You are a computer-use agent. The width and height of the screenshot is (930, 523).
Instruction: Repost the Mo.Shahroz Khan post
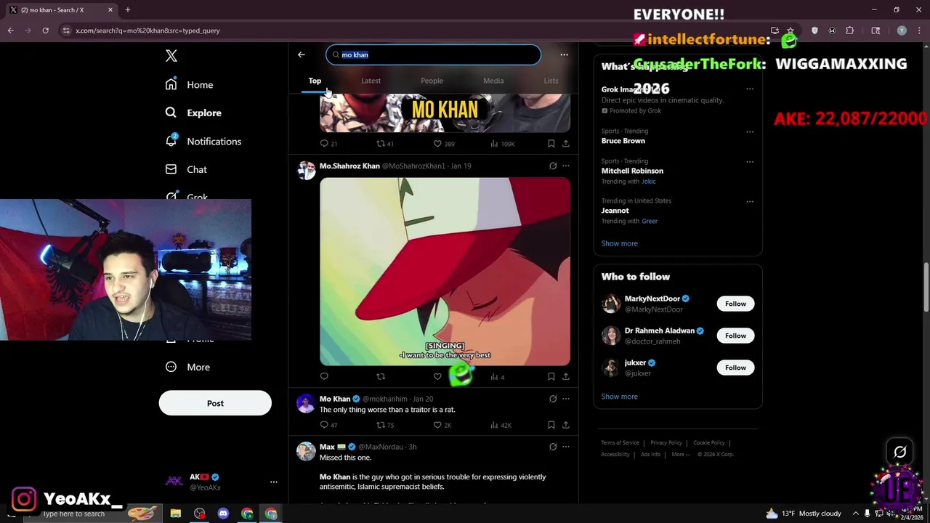pos(381,376)
